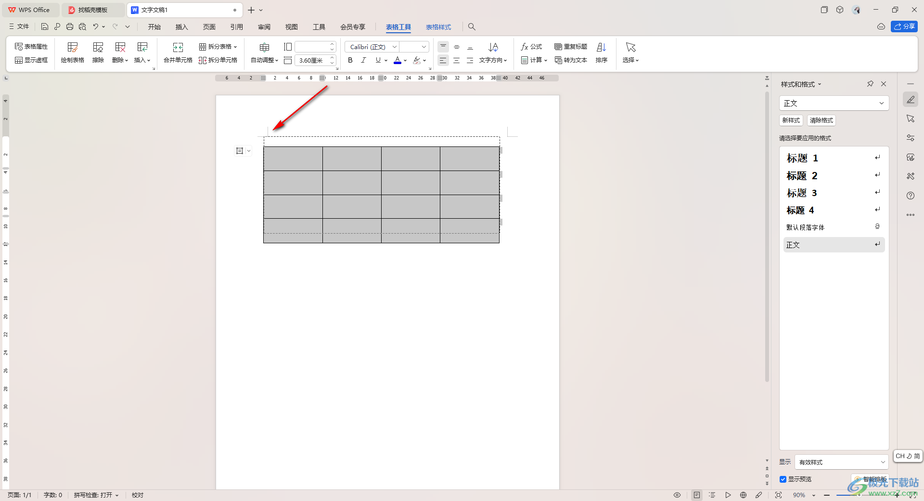Click the column width field showing 3.60厘米
The height and width of the screenshot is (501, 924).
(x=312, y=60)
